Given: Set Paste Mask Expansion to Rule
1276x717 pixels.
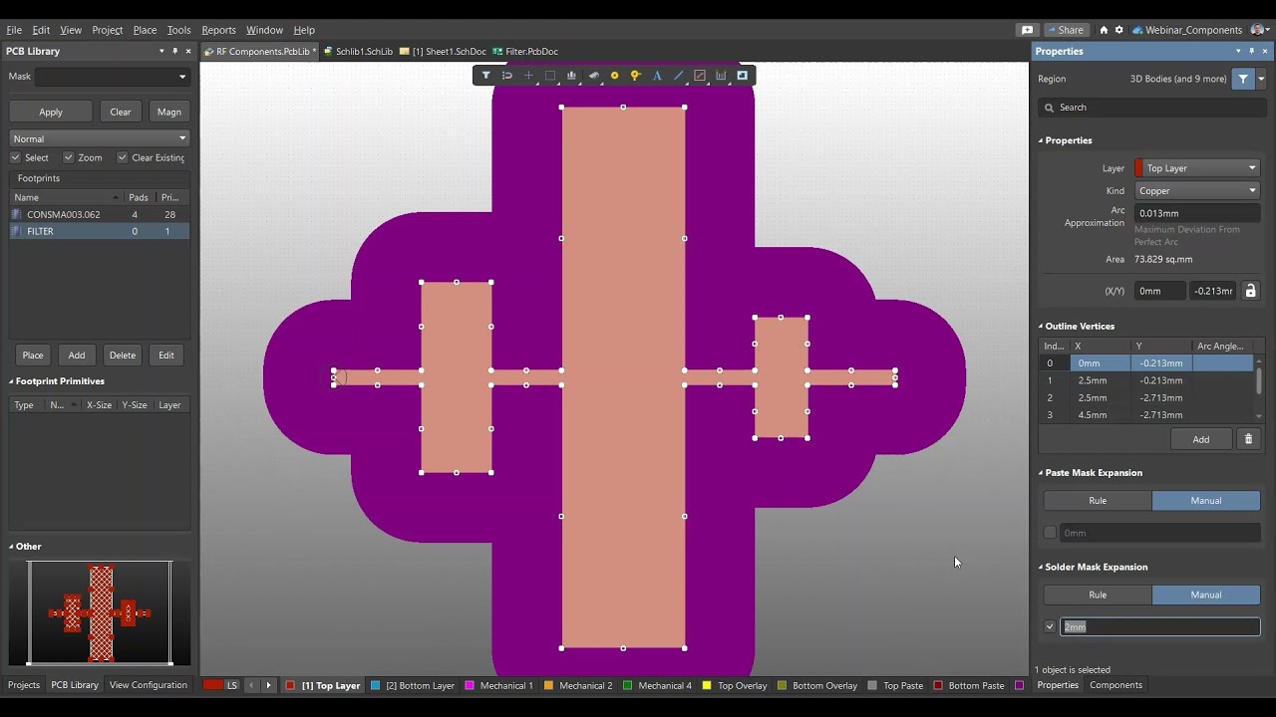Looking at the screenshot, I should [1098, 501].
